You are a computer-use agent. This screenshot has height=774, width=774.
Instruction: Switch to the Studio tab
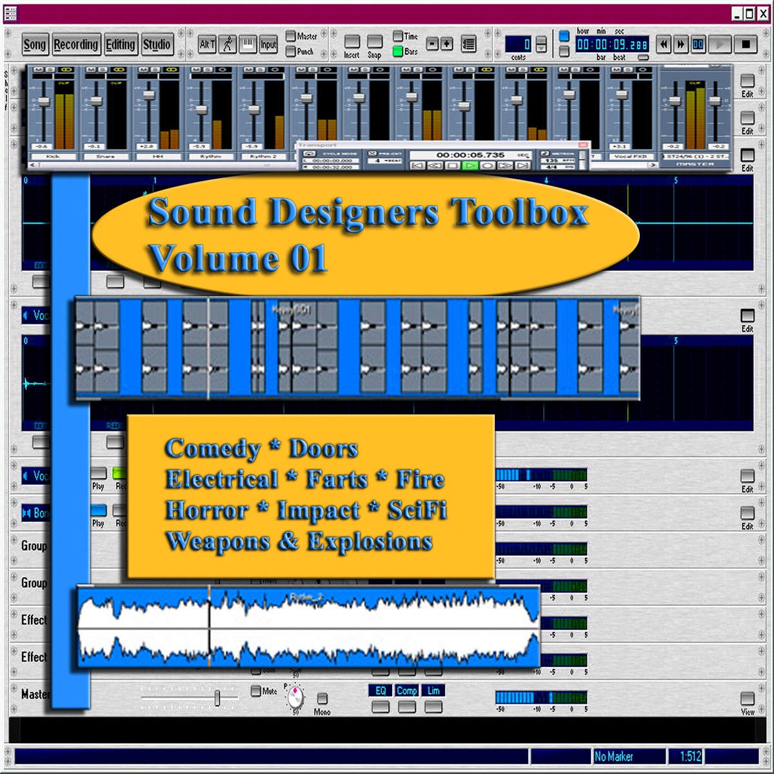[x=157, y=45]
